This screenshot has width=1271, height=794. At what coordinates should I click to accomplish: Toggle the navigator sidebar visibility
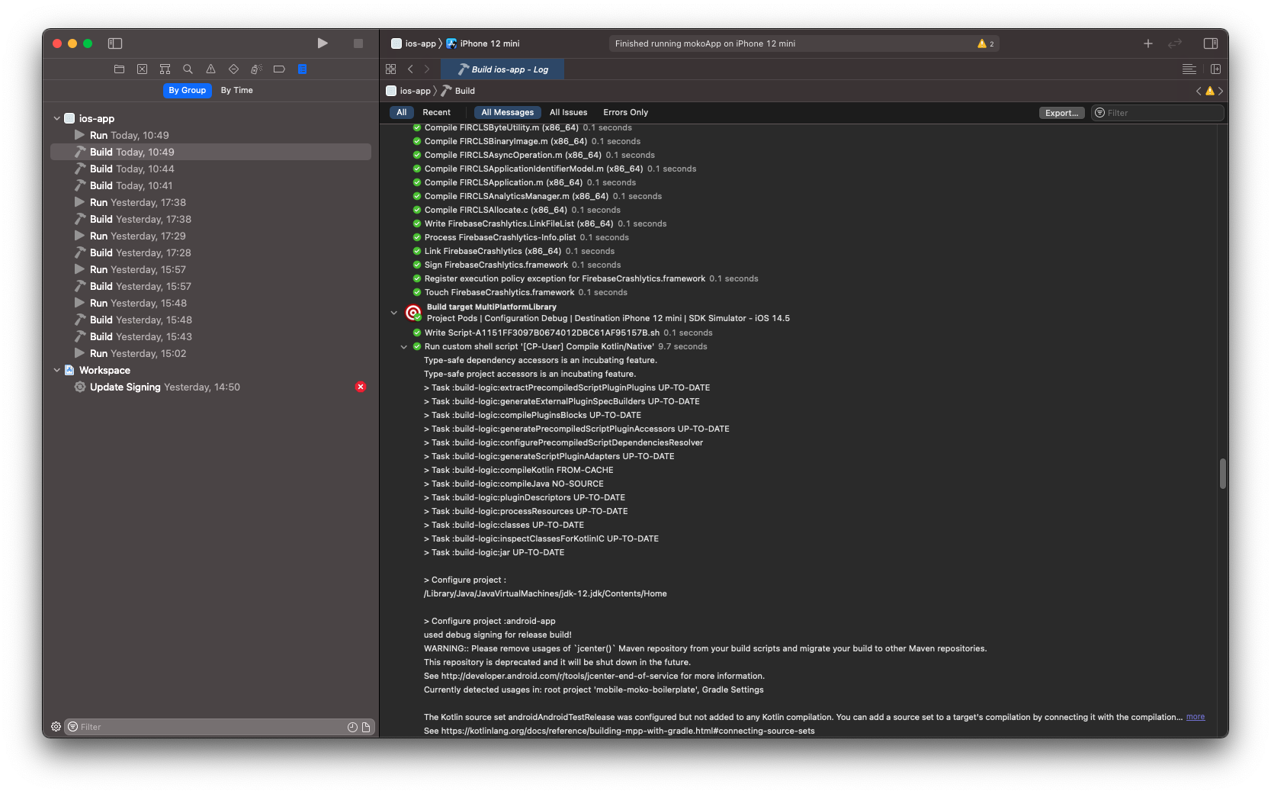115,43
